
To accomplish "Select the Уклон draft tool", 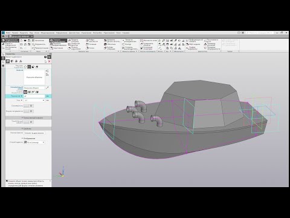I will (x=90, y=48).
